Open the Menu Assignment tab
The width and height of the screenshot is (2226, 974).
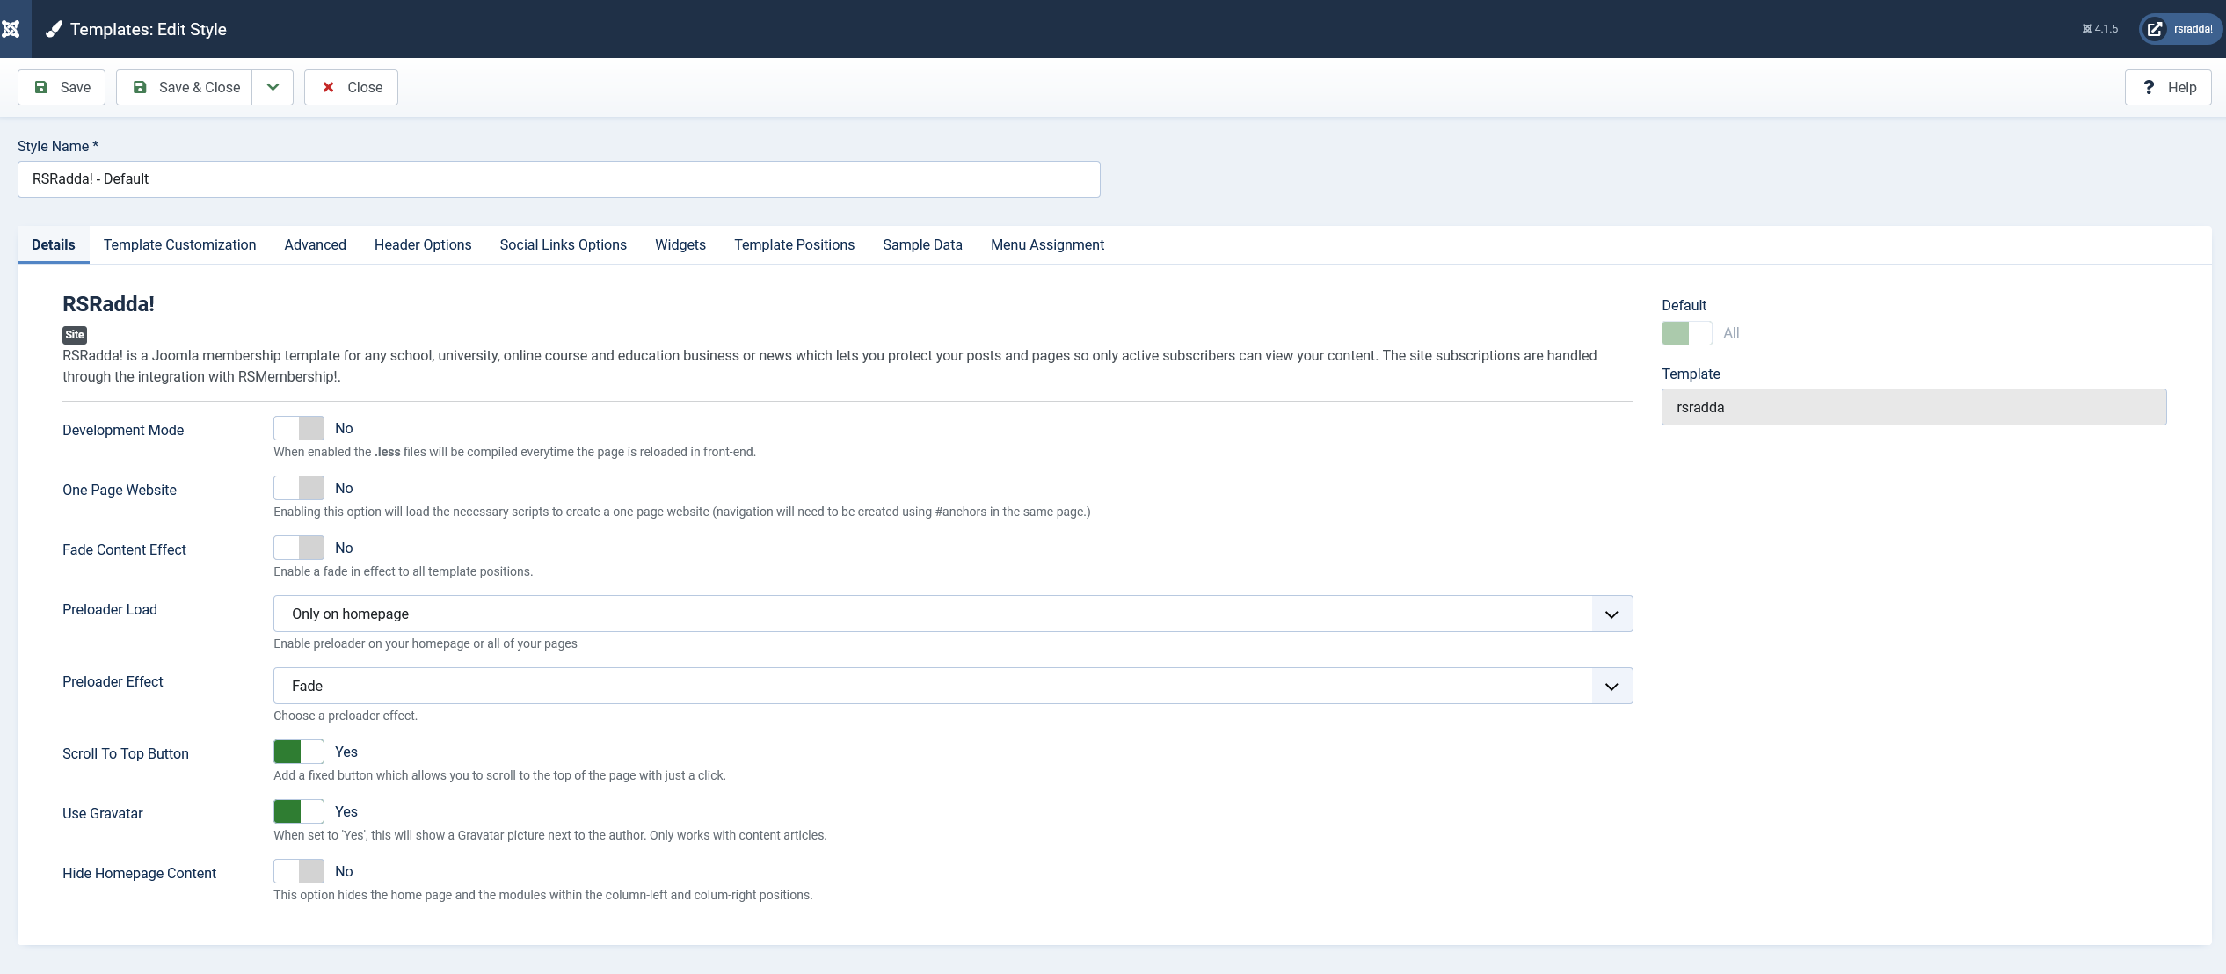pyautogui.click(x=1047, y=244)
